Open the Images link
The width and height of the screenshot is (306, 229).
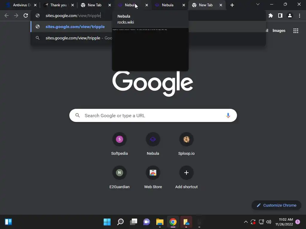[279, 31]
